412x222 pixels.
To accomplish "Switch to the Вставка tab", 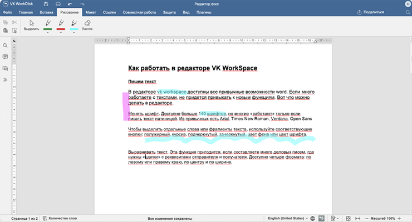I will (47, 12).
